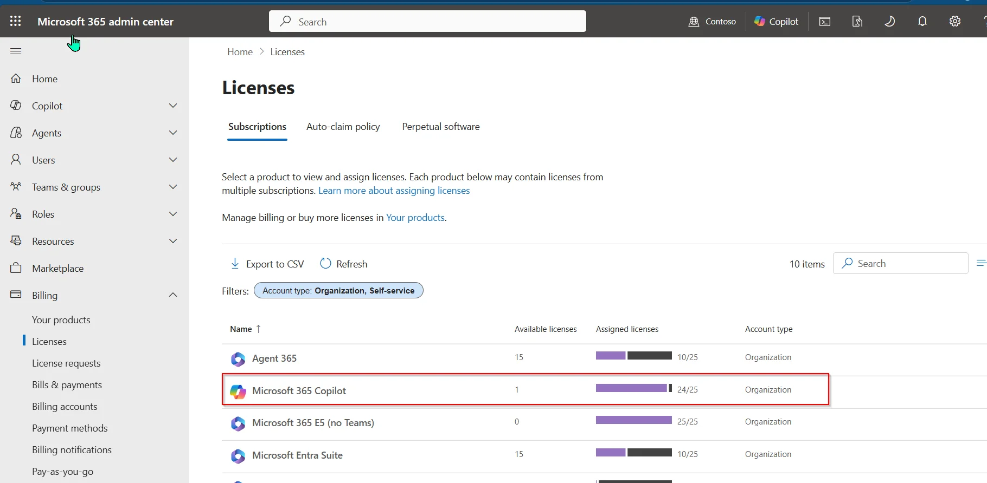
Task: Click the Copilot logo in header
Action: pyautogui.click(x=760, y=22)
